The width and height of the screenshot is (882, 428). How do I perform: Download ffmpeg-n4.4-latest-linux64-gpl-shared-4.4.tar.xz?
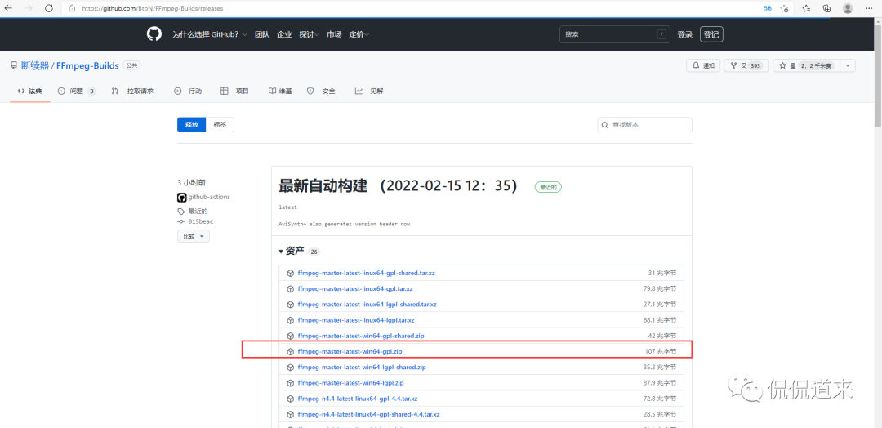(368, 414)
